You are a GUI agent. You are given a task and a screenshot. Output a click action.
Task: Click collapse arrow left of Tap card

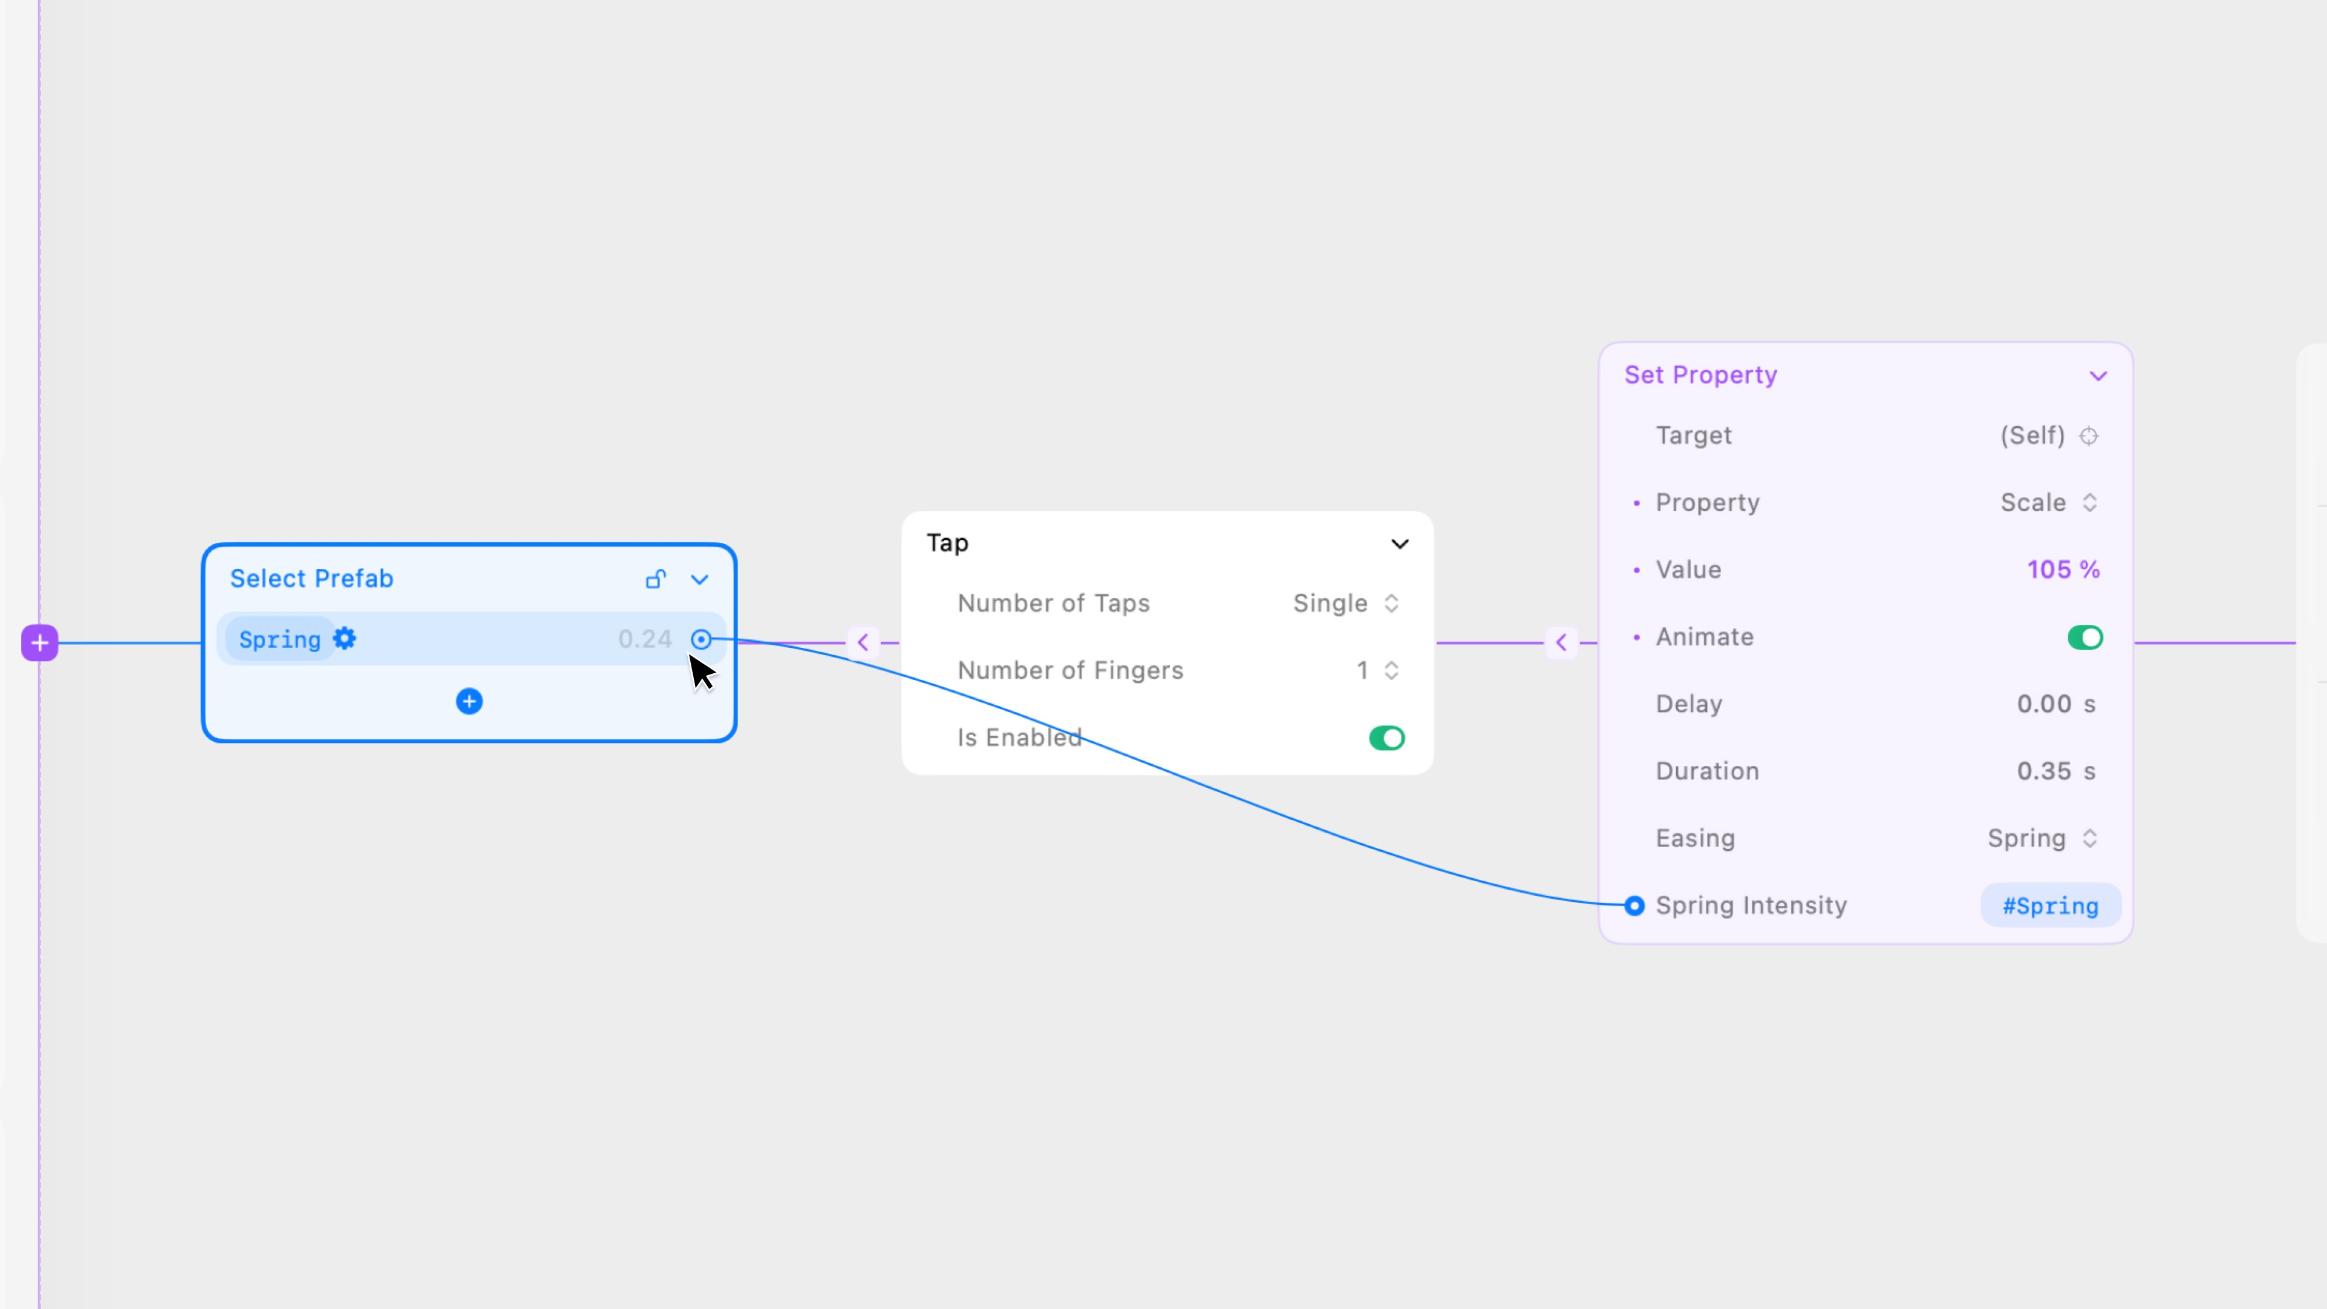click(x=863, y=642)
